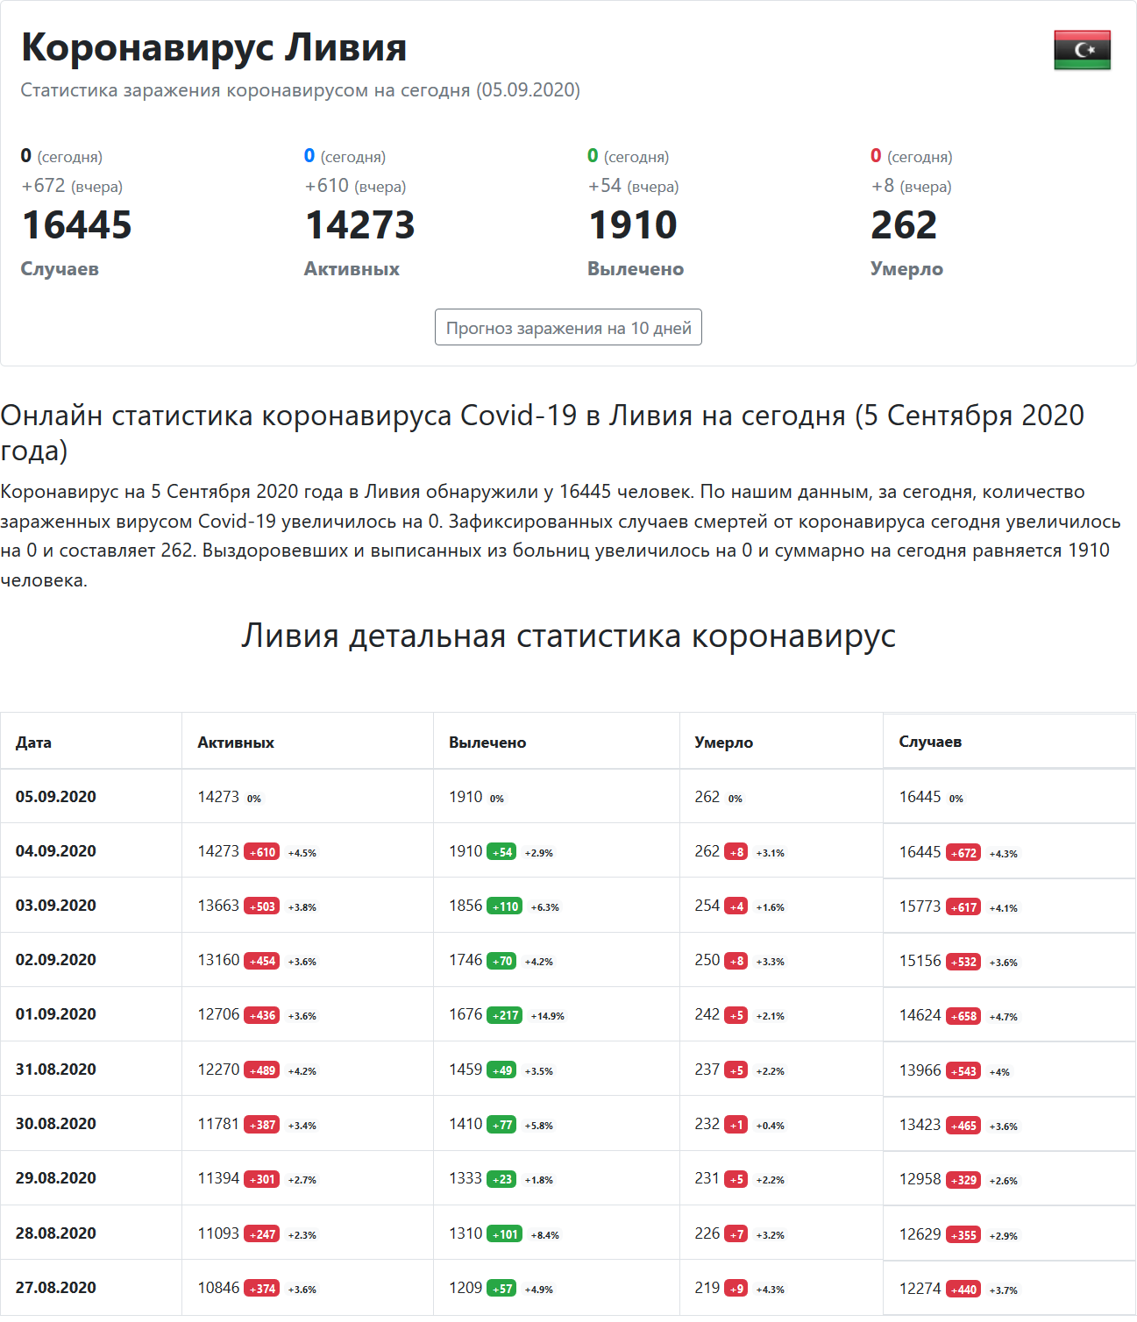Click the Ливия детальная статистика коронавирус heading
The width and height of the screenshot is (1137, 1322).
pos(568,636)
